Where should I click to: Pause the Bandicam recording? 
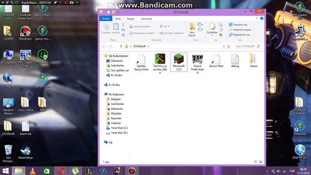pyautogui.click(x=60, y=2)
